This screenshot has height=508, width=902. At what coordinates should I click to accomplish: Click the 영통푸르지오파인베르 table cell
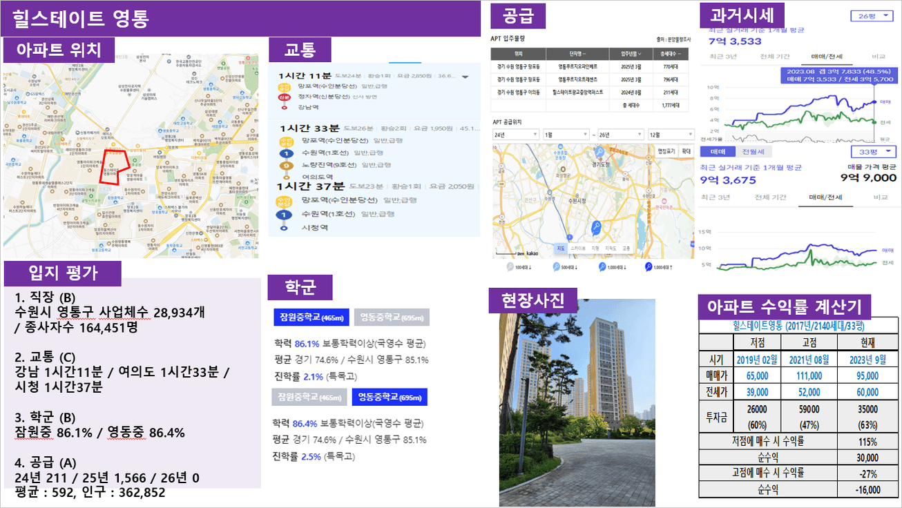[578, 68]
